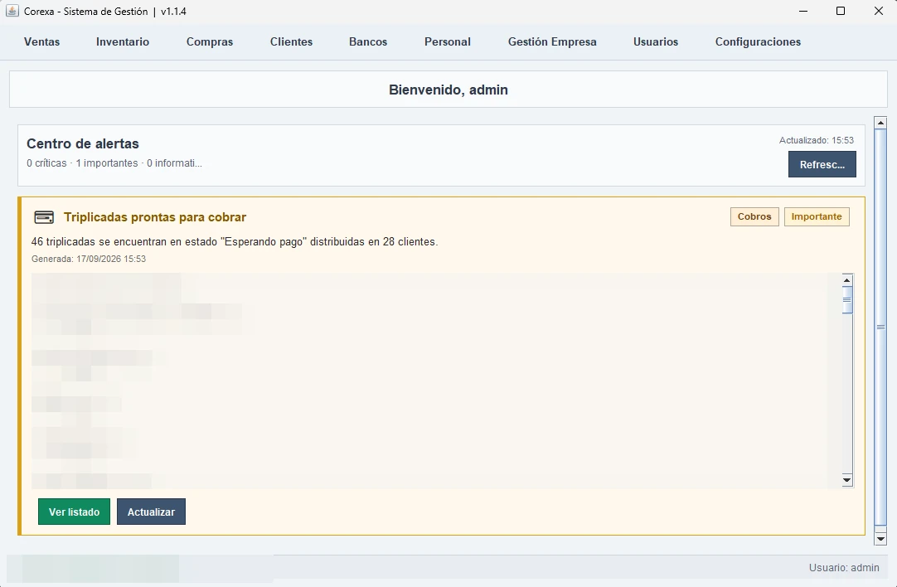This screenshot has height=587, width=897.
Task: Click the main alerts panel scrollbar thumb
Action: click(880, 327)
